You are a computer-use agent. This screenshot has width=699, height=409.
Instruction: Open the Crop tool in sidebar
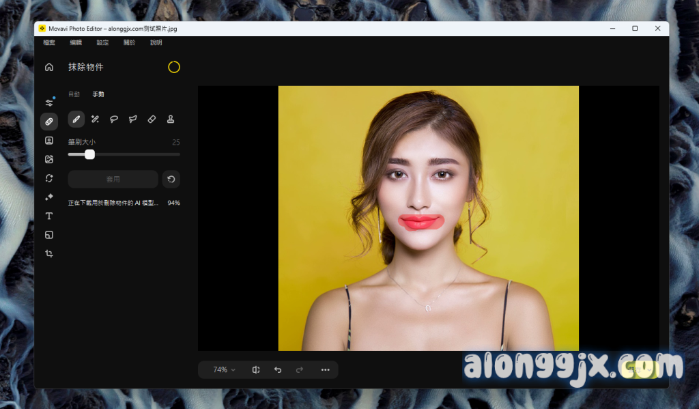coord(49,253)
